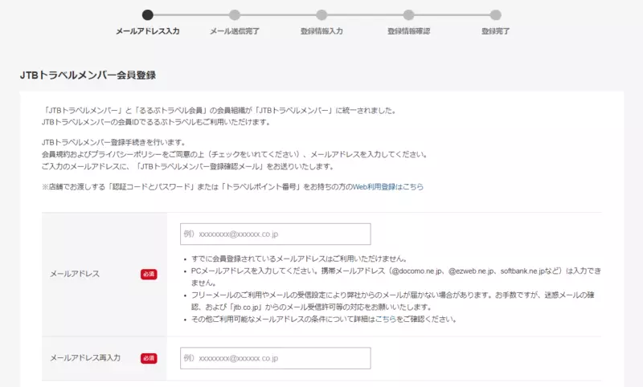Click the メールアドレス input field
Viewport: 643px width, 387px height.
point(275,234)
